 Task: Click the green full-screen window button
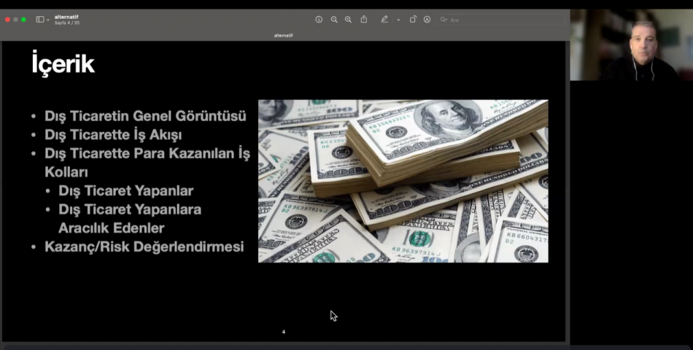pos(24,20)
